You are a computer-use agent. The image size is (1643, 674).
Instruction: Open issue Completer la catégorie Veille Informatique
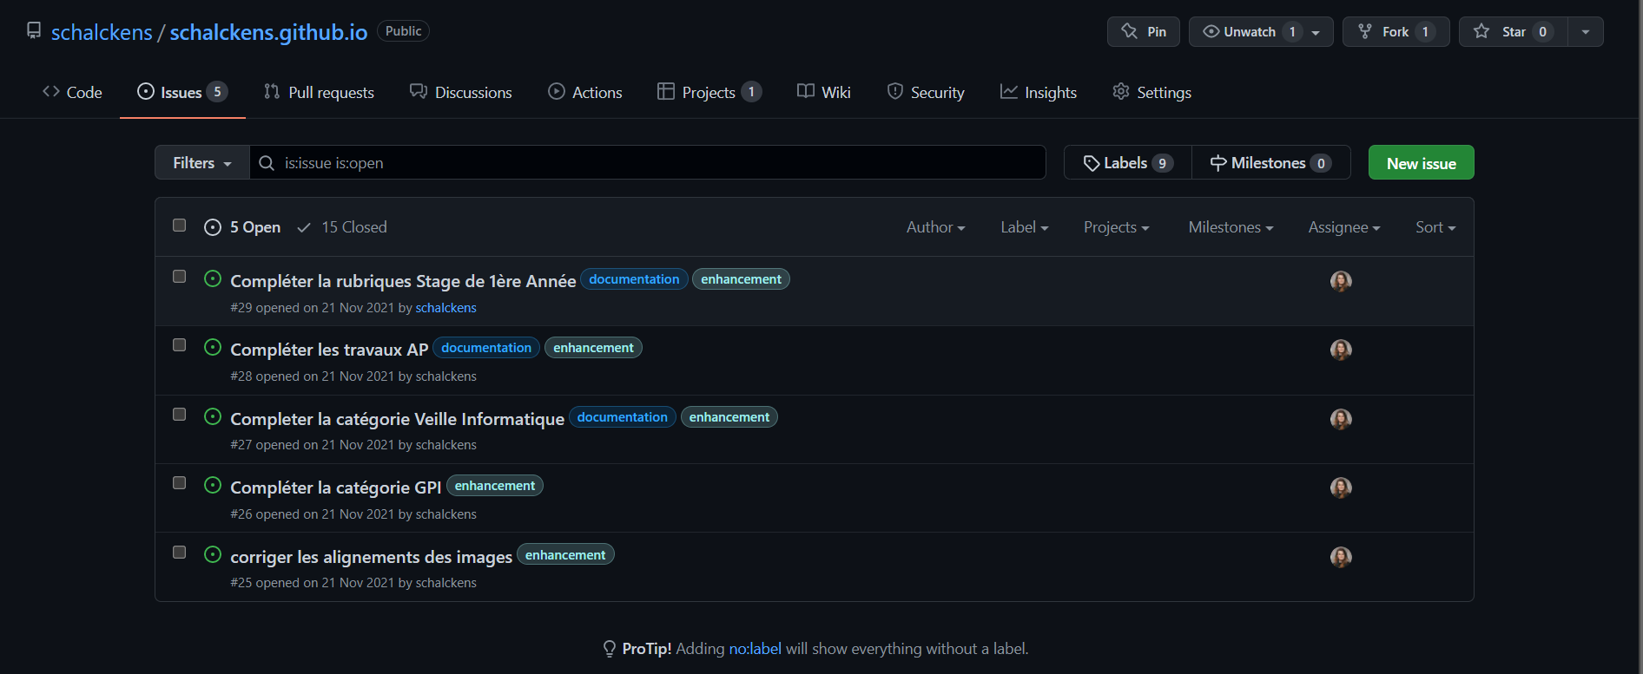tap(397, 419)
